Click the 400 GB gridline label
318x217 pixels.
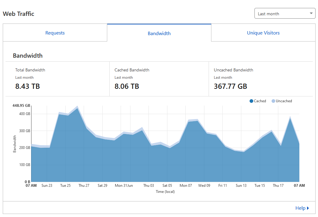pos(24,114)
